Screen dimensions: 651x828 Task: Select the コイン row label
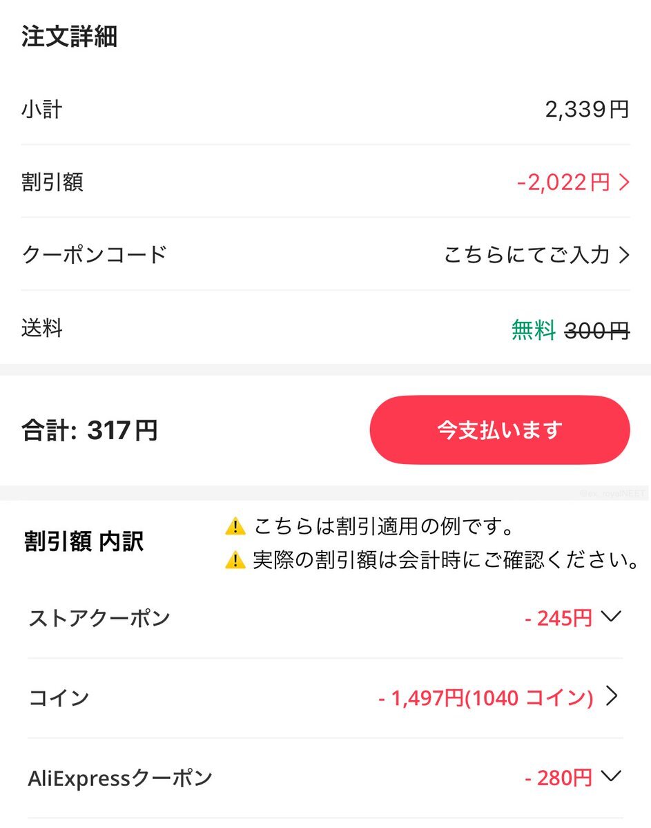tap(59, 697)
